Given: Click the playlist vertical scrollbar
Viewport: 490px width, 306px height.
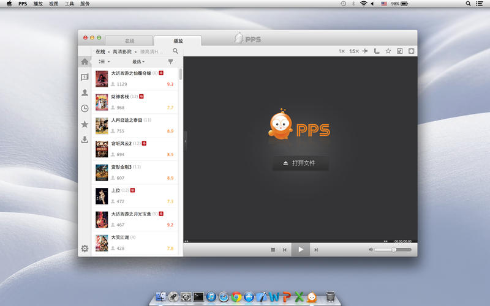Looking at the screenshot, I should coord(181,74).
